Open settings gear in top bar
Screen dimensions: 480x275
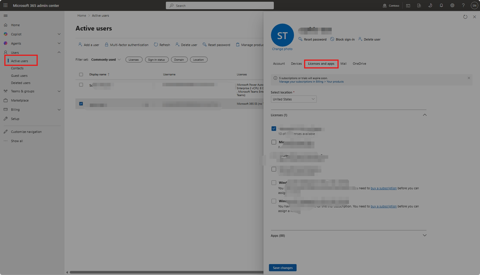[x=452, y=5]
